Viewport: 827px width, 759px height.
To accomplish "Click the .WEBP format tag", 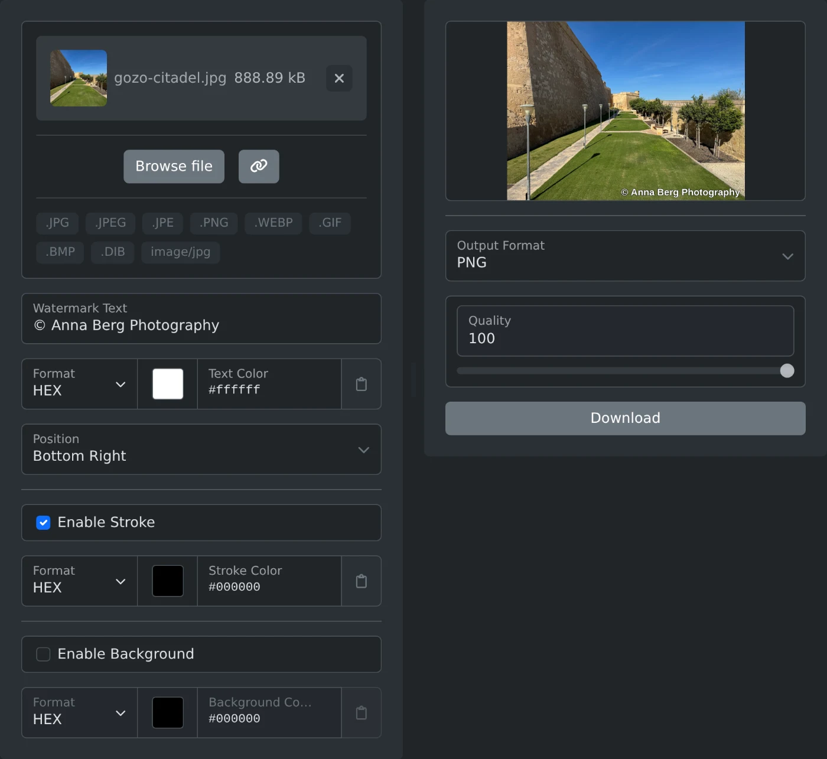I will pyautogui.click(x=274, y=223).
